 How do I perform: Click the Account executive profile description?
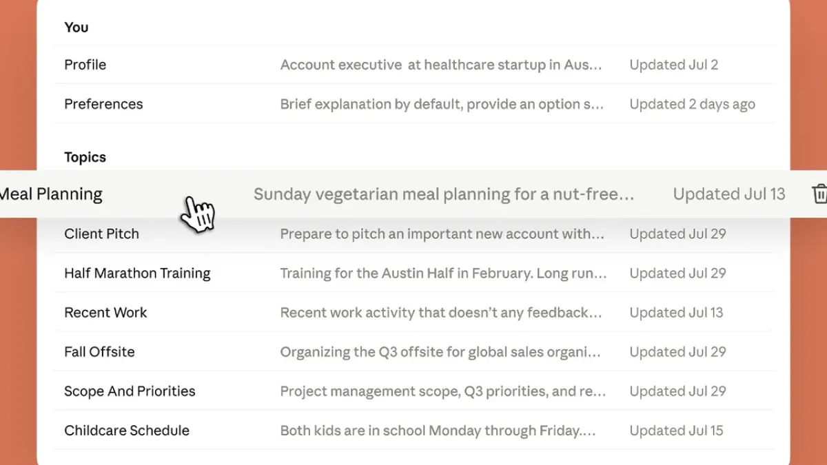point(441,65)
